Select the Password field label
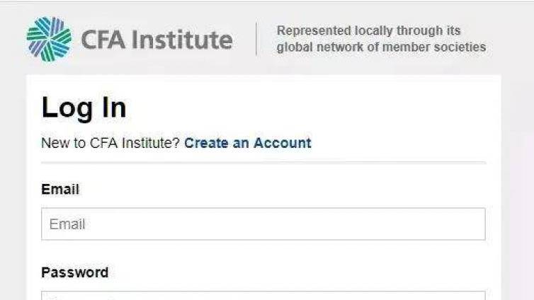534x300 pixels. click(75, 272)
